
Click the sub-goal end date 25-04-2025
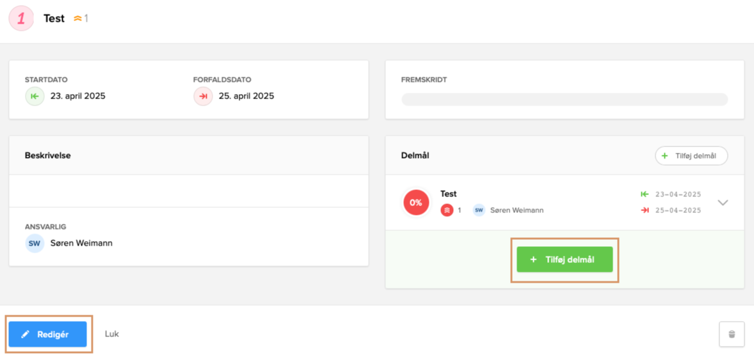point(678,210)
